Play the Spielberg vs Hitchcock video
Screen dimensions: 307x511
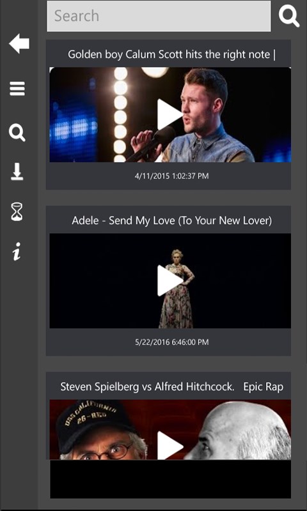pos(169,445)
